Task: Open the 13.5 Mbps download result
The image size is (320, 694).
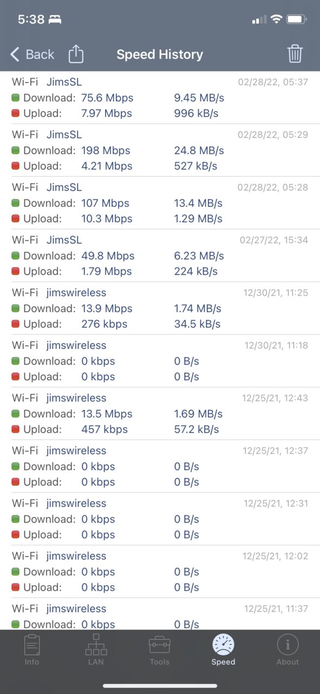Action: (x=160, y=414)
